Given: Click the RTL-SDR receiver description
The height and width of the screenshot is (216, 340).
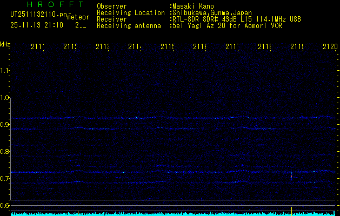Looking at the screenshot, I should coord(237,19).
